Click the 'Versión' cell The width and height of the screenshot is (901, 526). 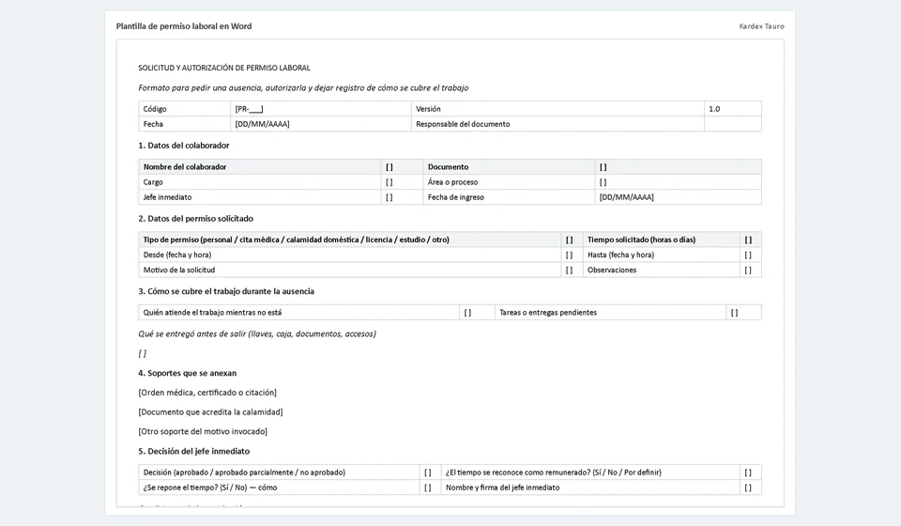tap(557, 109)
